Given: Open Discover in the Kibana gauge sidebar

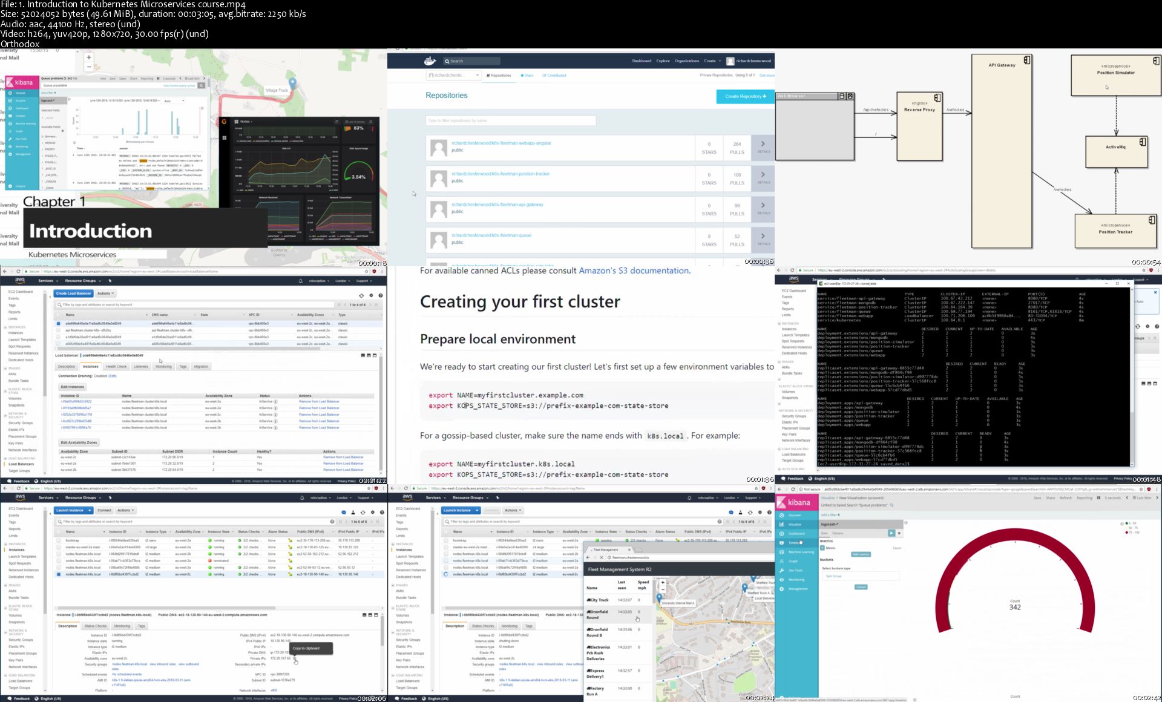Looking at the screenshot, I should click(x=794, y=515).
